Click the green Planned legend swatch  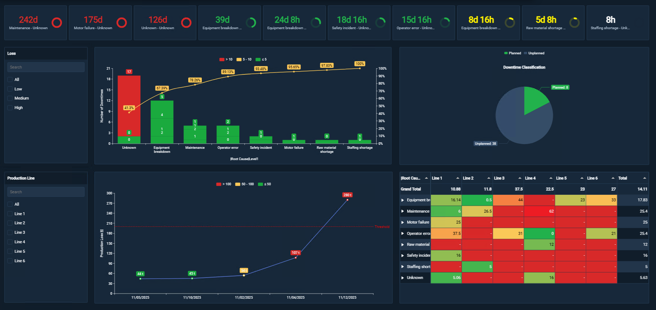tap(506, 53)
